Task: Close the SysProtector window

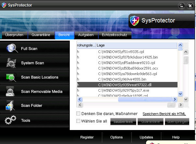Action: coord(190,6)
